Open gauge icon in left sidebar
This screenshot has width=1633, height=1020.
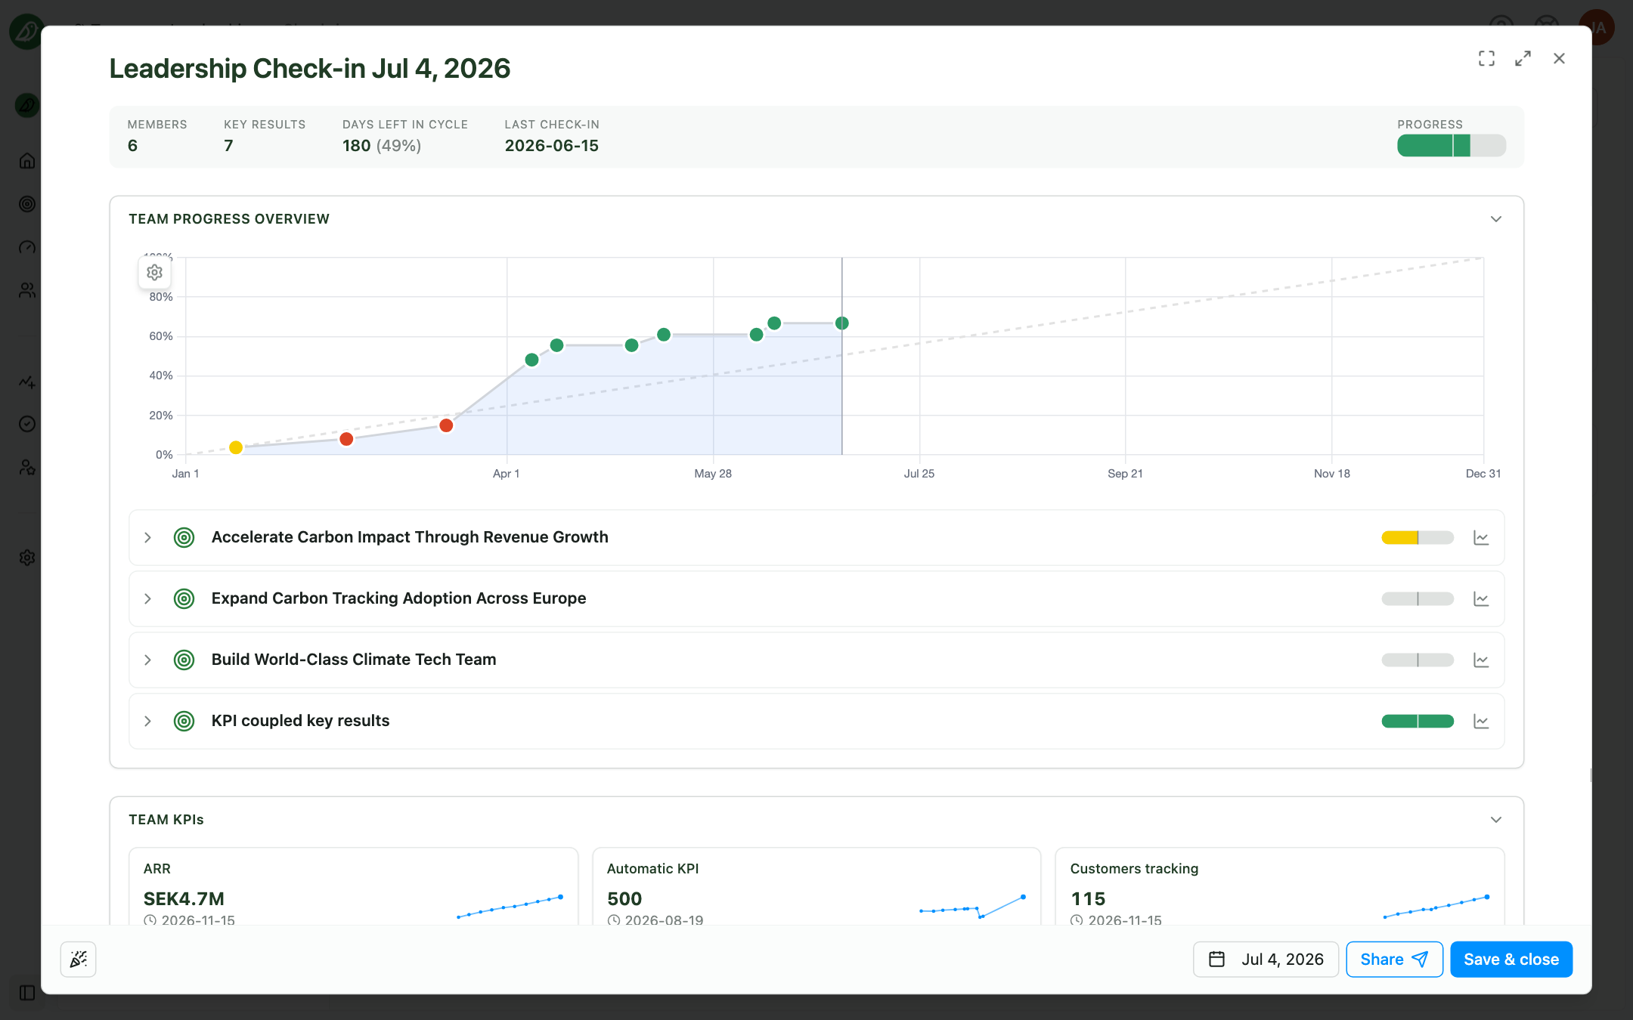[27, 248]
